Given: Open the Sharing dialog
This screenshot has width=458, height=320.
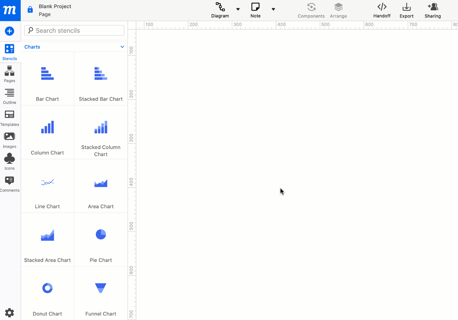Looking at the screenshot, I should 433,10.
